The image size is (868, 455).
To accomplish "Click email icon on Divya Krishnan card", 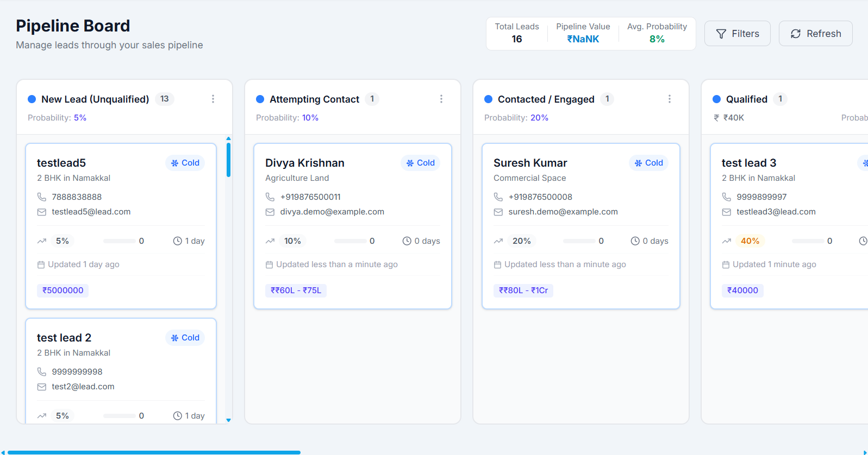I will pyautogui.click(x=270, y=212).
